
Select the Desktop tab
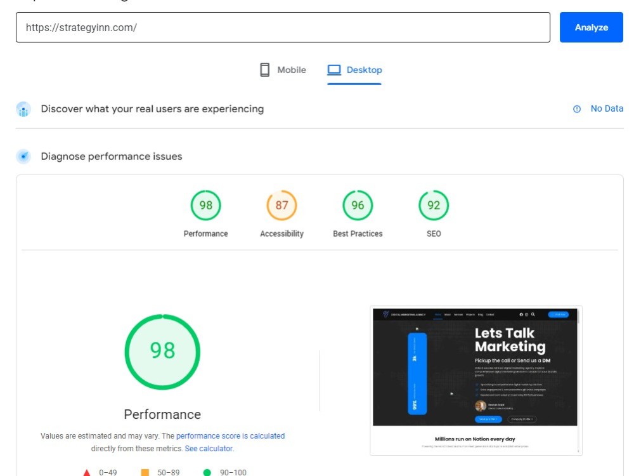[x=354, y=70]
